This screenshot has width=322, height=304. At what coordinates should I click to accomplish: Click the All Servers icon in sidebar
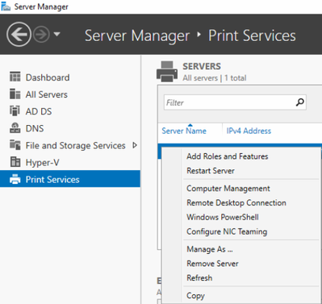tap(15, 94)
